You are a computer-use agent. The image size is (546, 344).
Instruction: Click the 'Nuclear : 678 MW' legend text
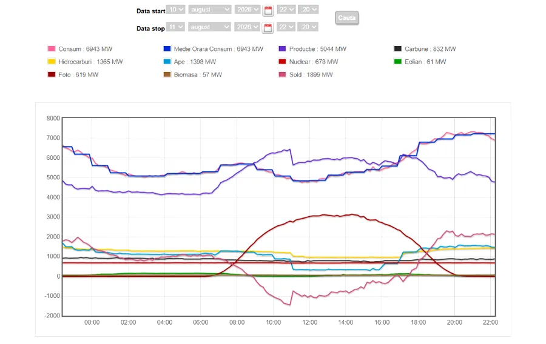(314, 62)
